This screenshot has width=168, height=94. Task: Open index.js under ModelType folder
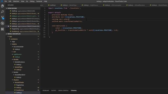pos(23,70)
